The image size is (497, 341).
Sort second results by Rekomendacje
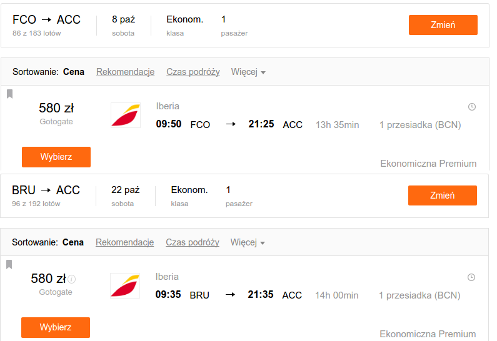coord(125,242)
